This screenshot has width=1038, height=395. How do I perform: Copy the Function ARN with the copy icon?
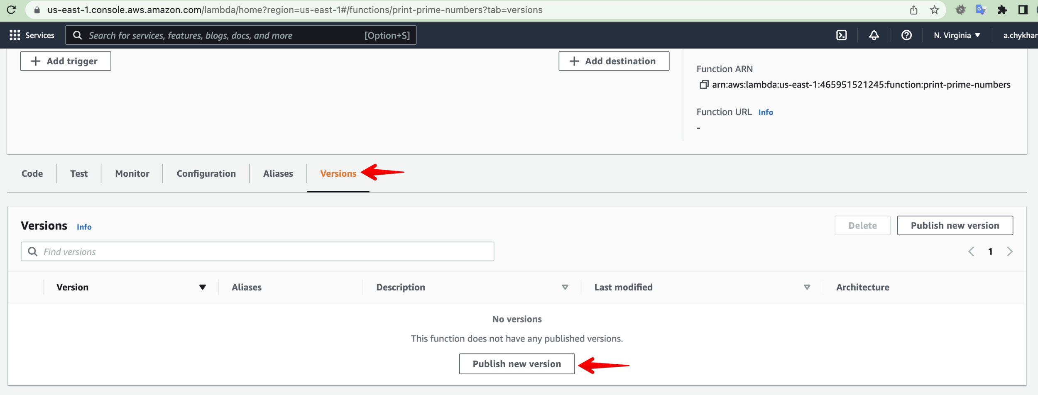pyautogui.click(x=704, y=85)
